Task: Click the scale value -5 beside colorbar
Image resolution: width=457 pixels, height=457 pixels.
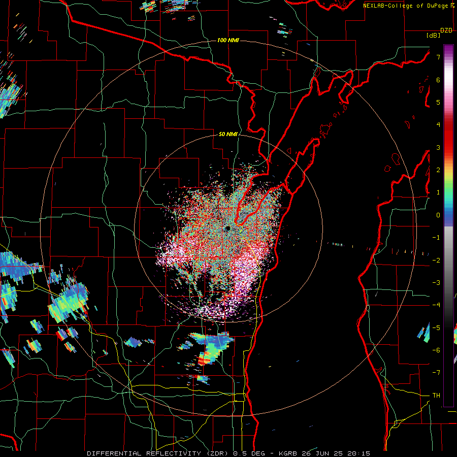Action: 436,328
